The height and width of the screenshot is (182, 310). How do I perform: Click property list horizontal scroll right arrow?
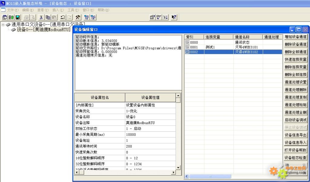tap(173, 172)
